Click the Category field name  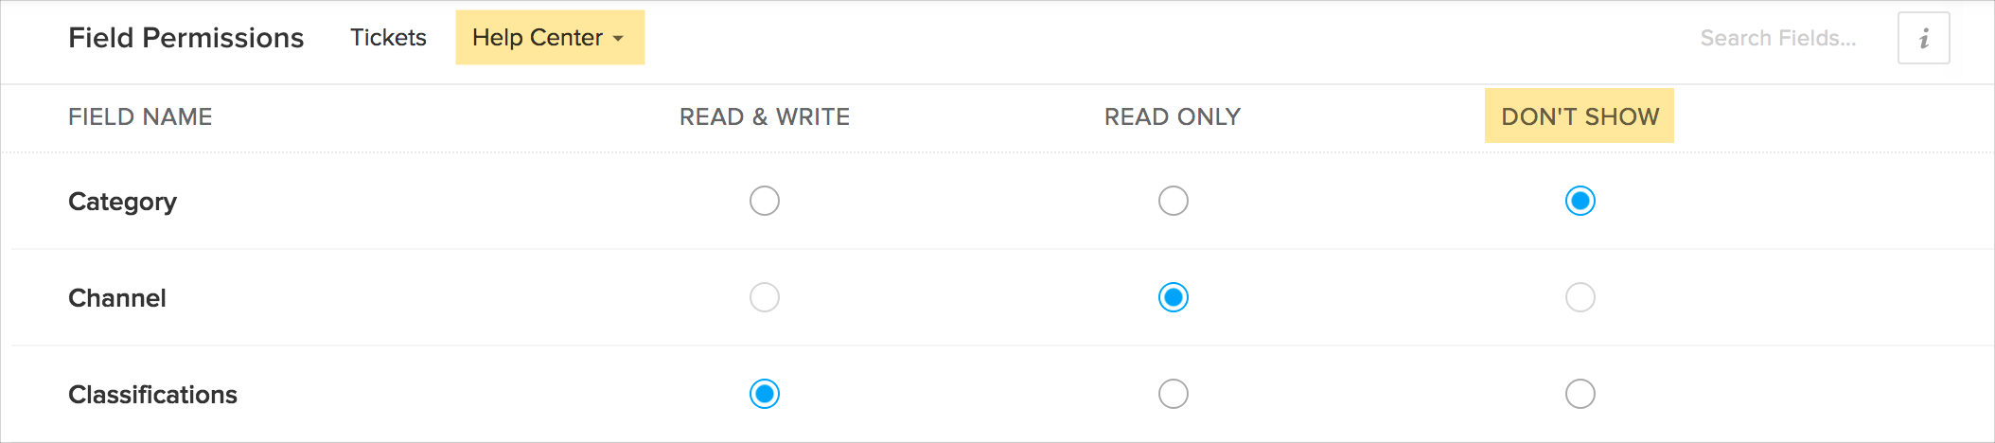click(122, 202)
